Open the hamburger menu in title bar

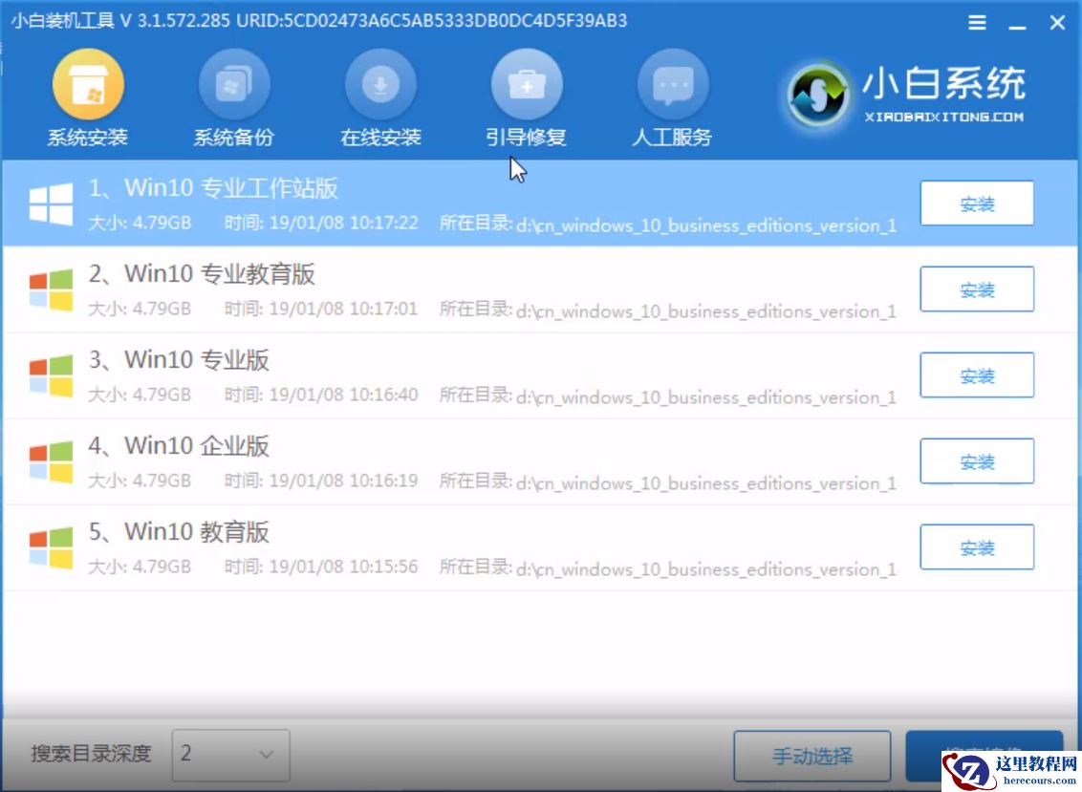(x=976, y=22)
